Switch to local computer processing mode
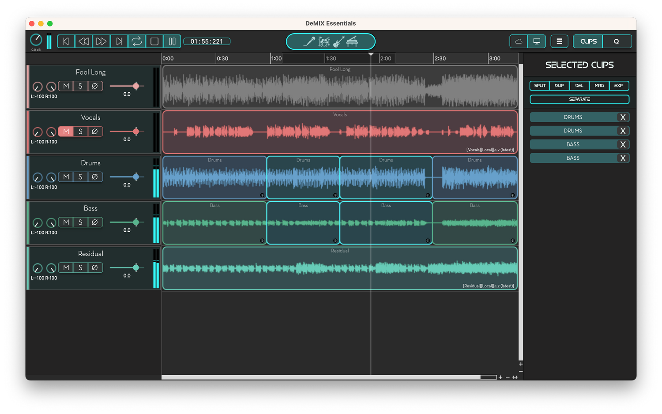The height and width of the screenshot is (414, 662). tap(537, 41)
